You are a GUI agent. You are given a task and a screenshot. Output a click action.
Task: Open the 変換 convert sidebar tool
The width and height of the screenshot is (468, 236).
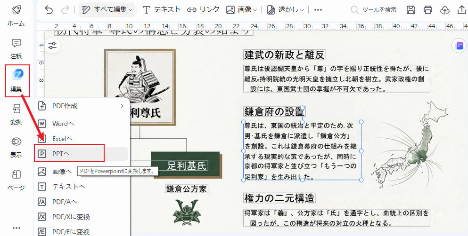pyautogui.click(x=16, y=114)
